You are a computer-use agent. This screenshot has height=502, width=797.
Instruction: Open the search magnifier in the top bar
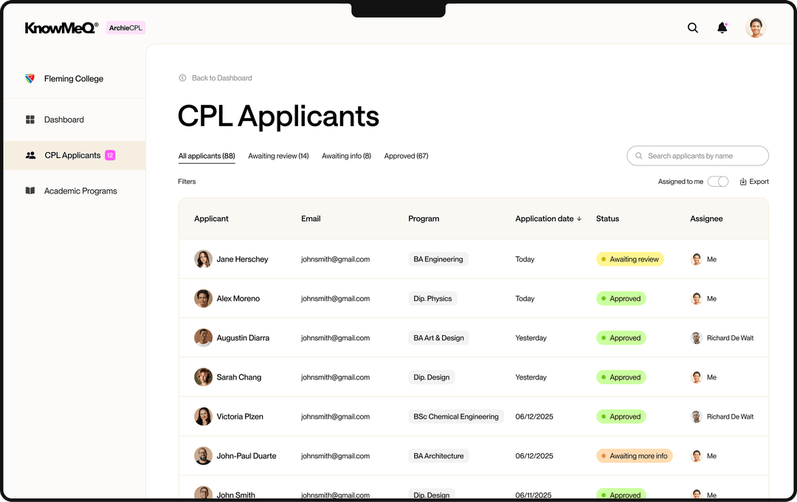coord(692,27)
